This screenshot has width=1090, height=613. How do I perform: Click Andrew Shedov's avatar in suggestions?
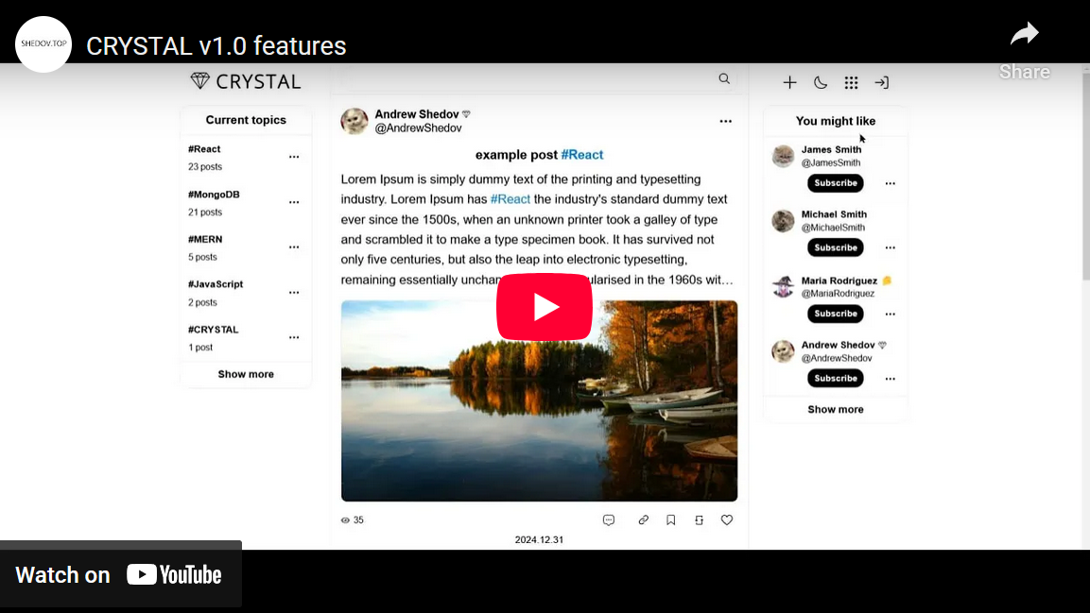[x=784, y=351]
